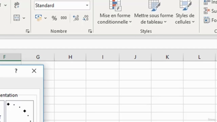The width and height of the screenshot is (217, 122).
Task: Select column I header
Action: point(102,57)
